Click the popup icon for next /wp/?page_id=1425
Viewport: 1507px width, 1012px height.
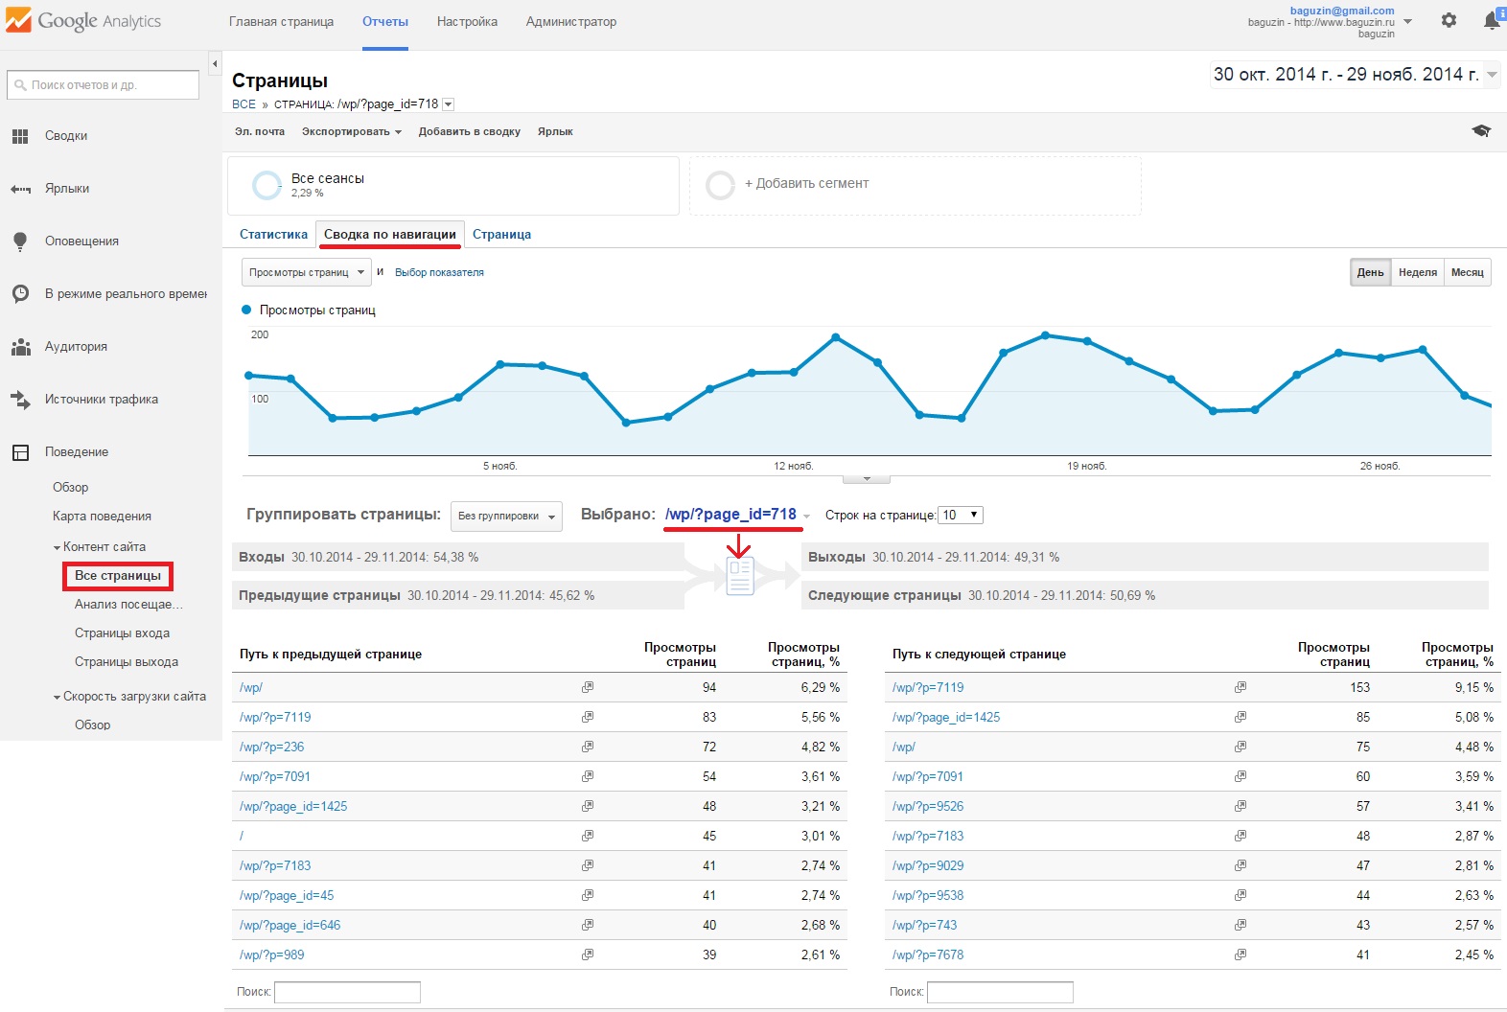pyautogui.click(x=1240, y=717)
